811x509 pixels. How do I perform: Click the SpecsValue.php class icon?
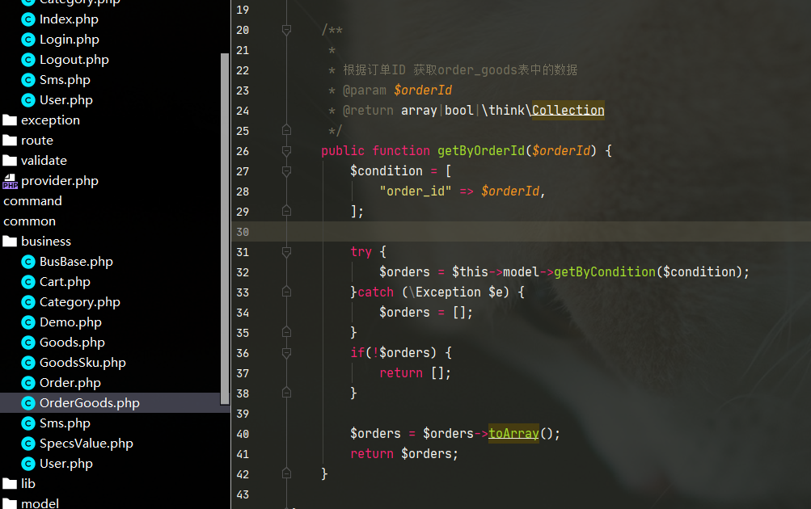28,444
